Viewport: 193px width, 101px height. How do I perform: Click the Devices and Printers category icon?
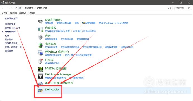coord(40,21)
